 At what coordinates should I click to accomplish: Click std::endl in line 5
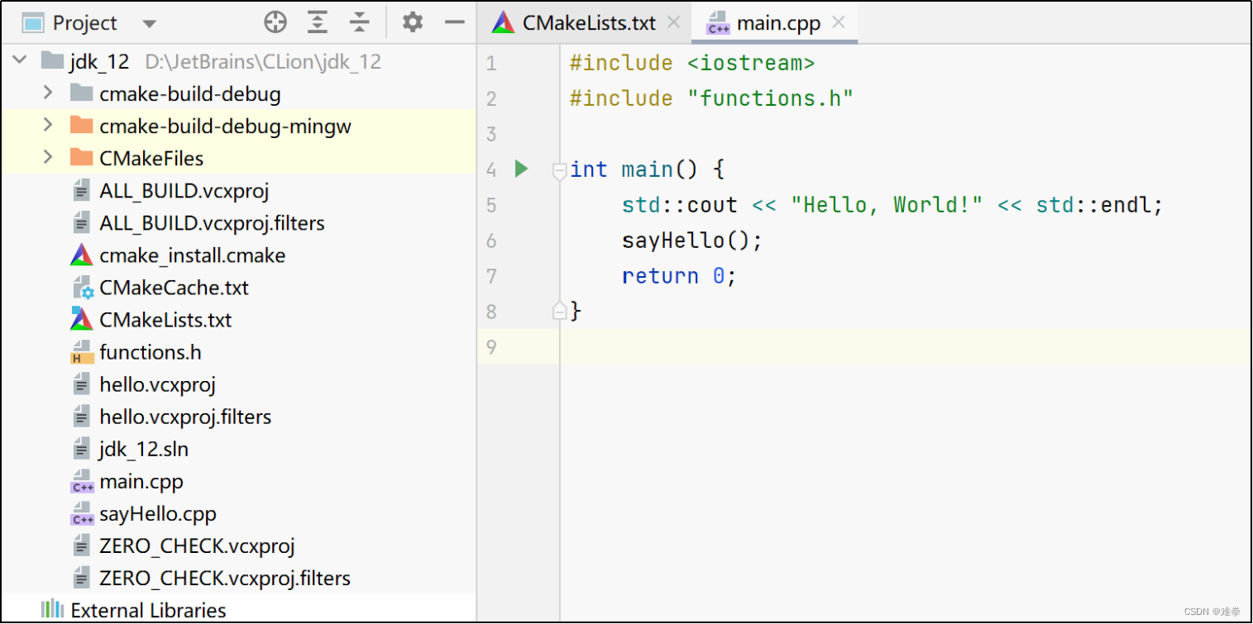pos(1093,205)
